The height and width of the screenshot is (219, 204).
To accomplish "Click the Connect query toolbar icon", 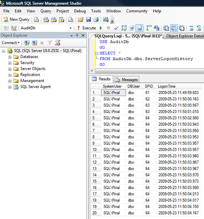I will [x=6, y=28].
